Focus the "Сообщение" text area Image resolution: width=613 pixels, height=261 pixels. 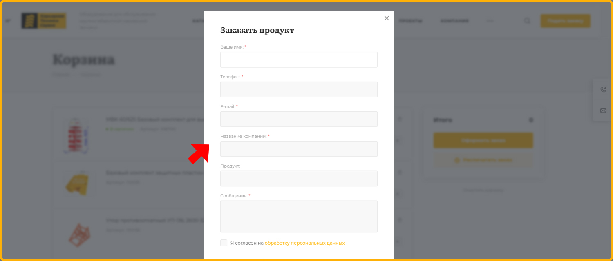click(299, 216)
